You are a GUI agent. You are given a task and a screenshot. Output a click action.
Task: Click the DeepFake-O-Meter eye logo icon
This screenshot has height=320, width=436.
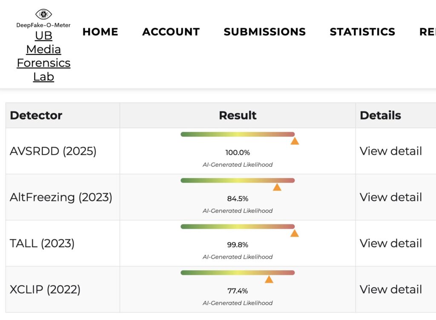43,14
